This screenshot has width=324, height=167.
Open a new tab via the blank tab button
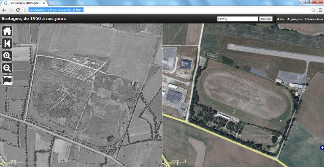pos(51,3)
